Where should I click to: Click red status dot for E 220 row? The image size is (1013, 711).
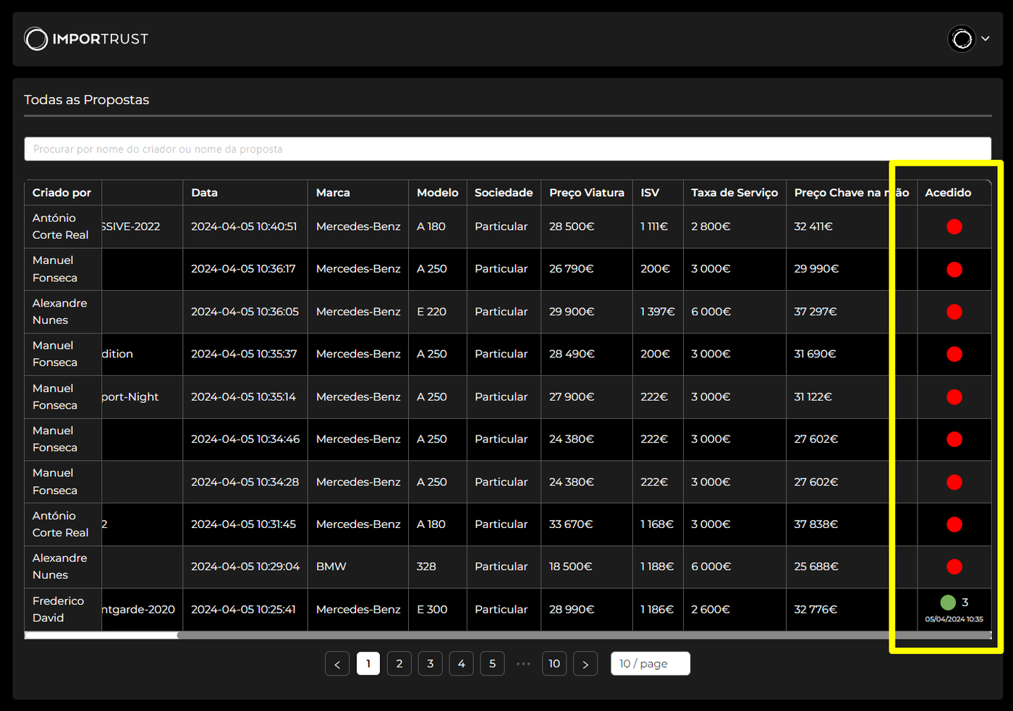pos(954,312)
